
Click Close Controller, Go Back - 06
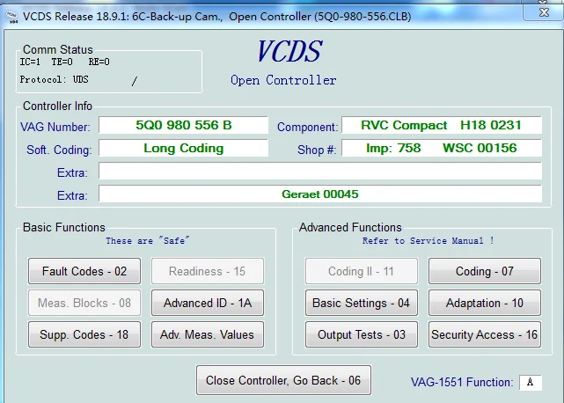tap(283, 380)
